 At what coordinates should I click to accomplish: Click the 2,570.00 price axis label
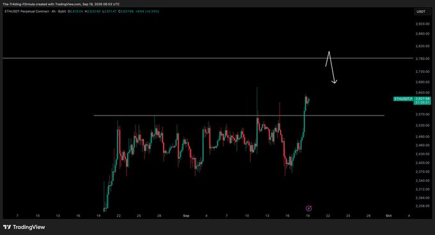pos(422,114)
